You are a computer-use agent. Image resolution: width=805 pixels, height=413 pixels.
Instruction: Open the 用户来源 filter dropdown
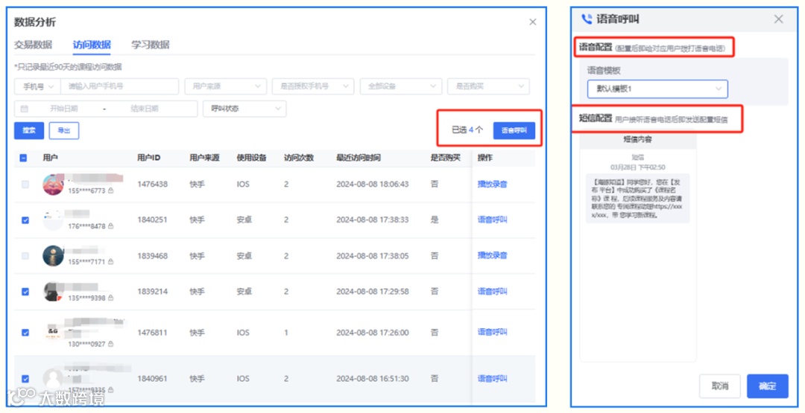pyautogui.click(x=225, y=86)
